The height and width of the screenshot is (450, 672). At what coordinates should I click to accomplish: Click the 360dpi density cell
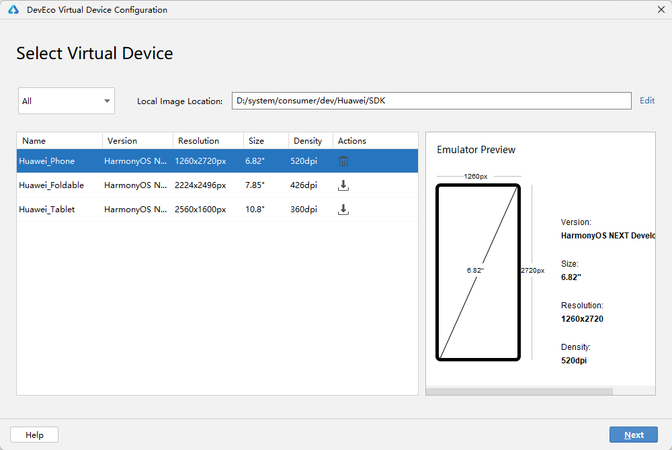(304, 210)
